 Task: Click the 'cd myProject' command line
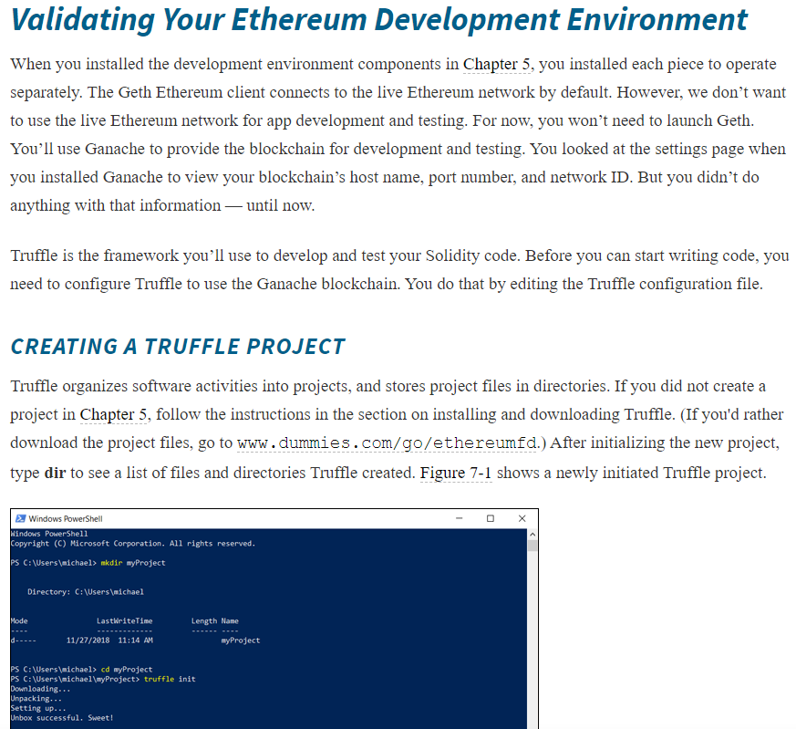coord(81,670)
